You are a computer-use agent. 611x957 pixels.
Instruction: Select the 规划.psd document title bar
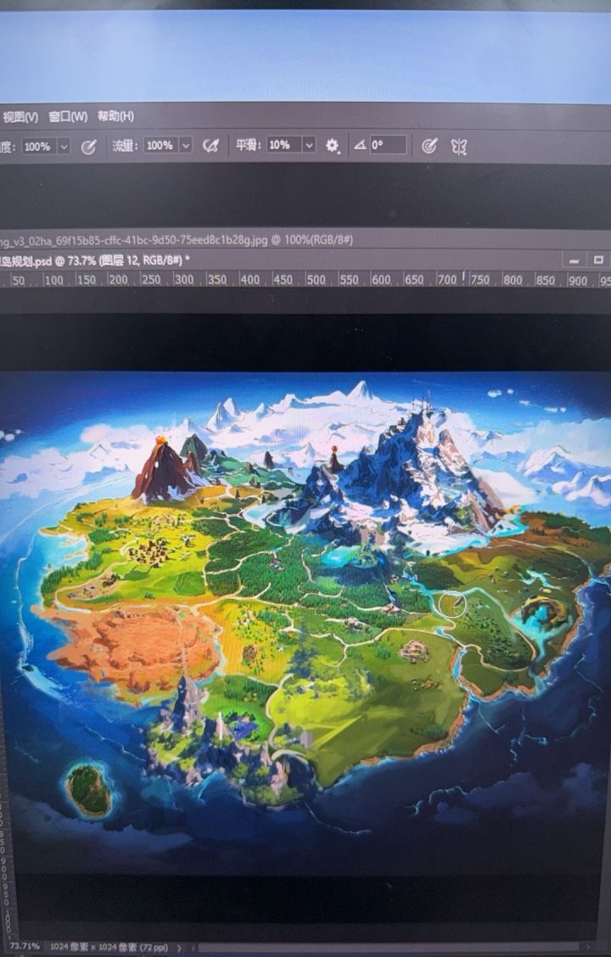click(94, 260)
